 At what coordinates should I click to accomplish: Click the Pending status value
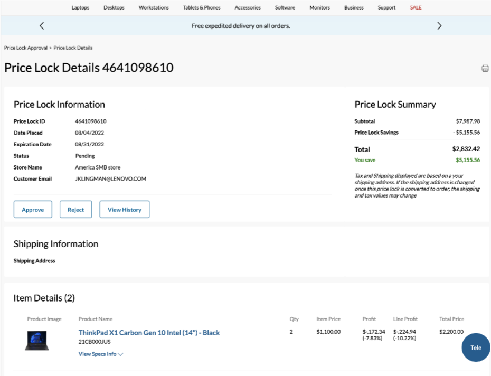click(85, 156)
